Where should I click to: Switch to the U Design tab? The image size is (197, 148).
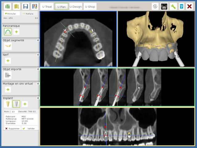point(75,6)
